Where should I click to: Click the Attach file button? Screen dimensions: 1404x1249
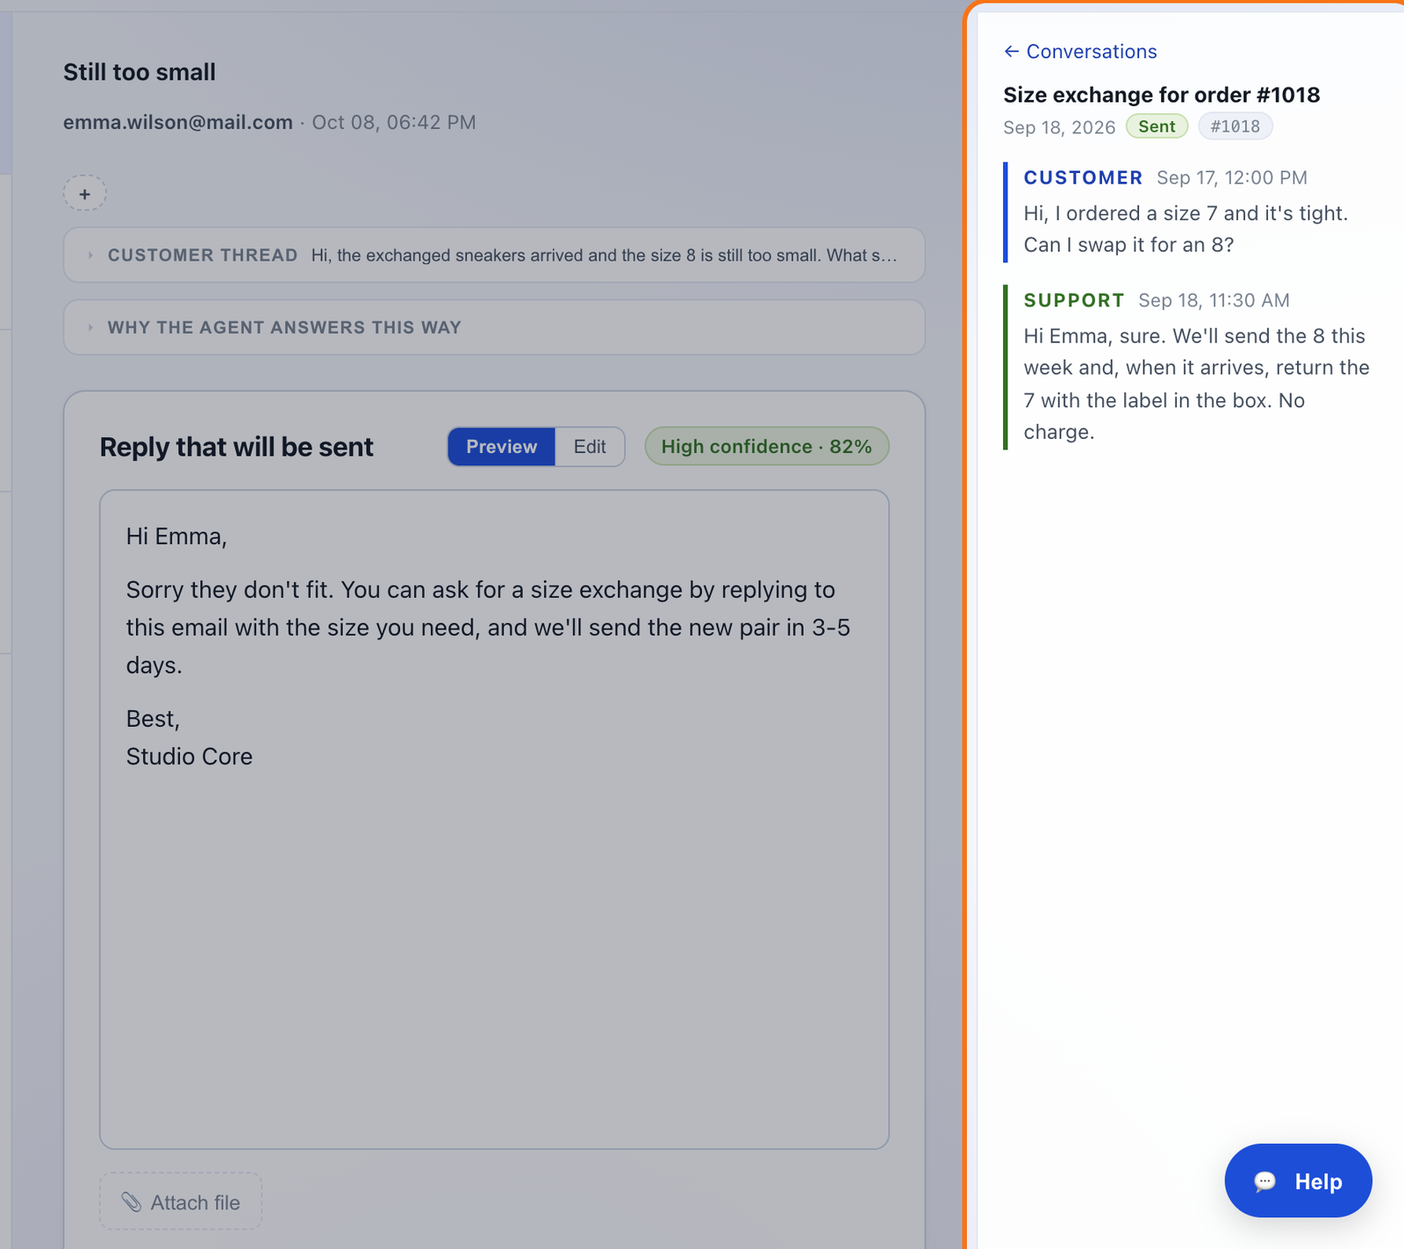181,1202
